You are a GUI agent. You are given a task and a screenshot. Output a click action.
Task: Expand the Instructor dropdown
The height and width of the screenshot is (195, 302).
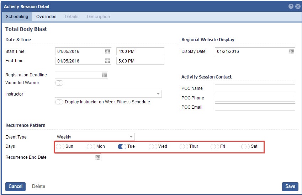[x=158, y=94]
